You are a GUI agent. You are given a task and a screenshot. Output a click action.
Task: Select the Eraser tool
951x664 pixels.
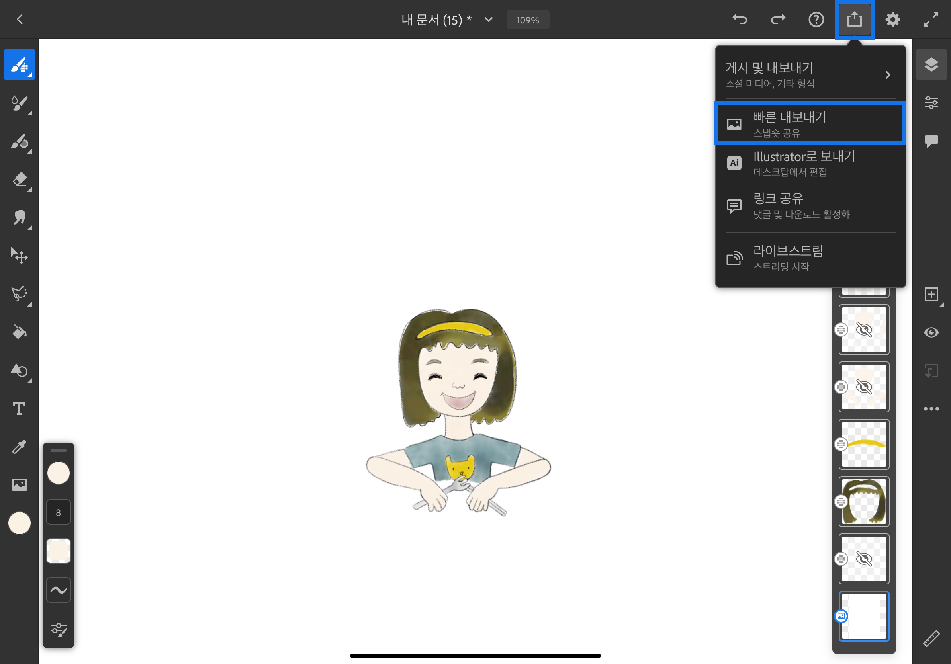coord(19,180)
